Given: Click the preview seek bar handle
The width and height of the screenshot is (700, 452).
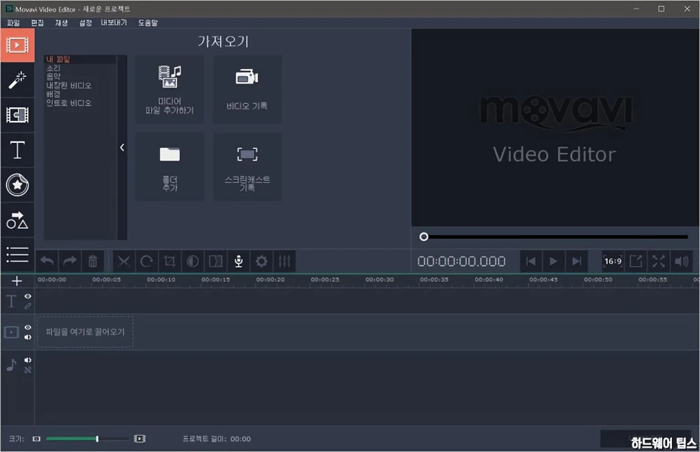Looking at the screenshot, I should tap(424, 237).
